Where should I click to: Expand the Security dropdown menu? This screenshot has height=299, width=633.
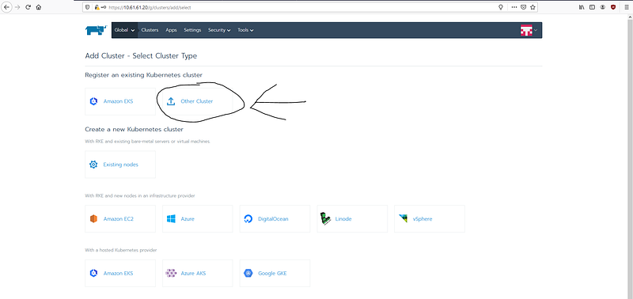(219, 30)
